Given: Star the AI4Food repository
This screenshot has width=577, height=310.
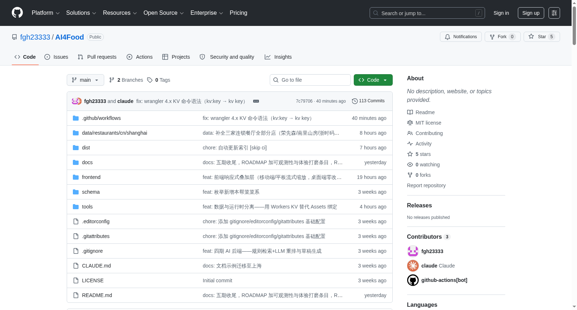Looking at the screenshot, I should point(542,37).
